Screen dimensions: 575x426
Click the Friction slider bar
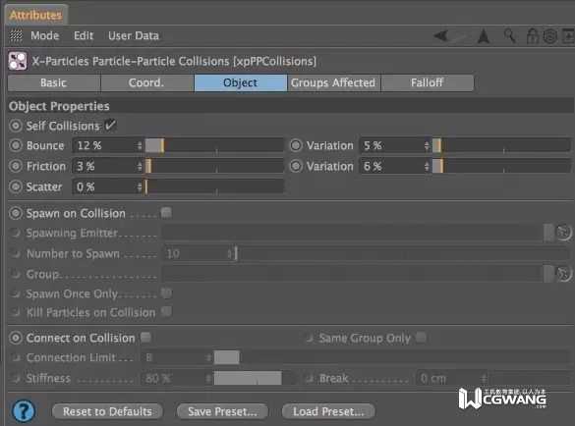[214, 166]
